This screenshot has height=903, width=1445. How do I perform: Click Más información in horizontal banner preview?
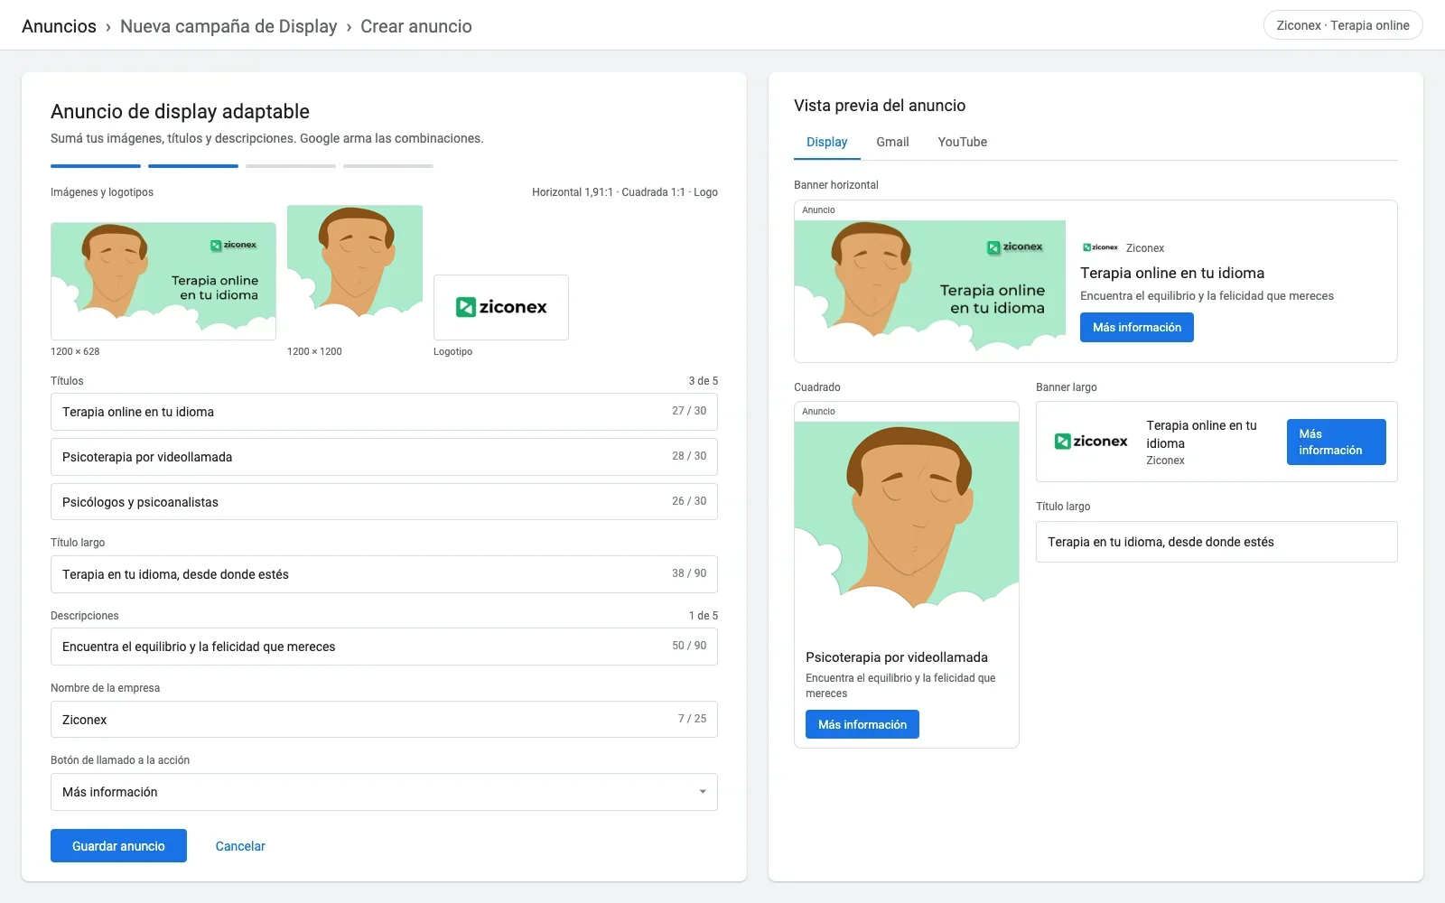click(x=1137, y=328)
